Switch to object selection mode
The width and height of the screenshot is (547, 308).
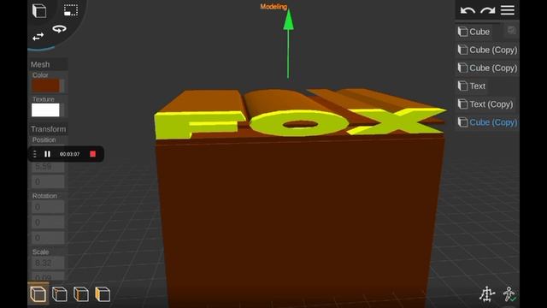coord(38,294)
